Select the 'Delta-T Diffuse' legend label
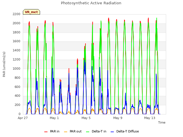This screenshot has height=137, width=183. point(128,131)
